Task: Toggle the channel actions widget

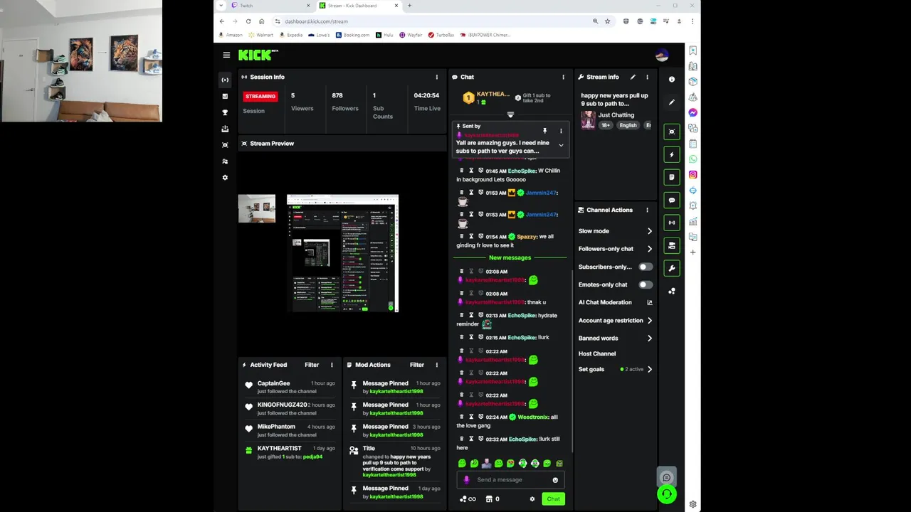Action: 672,245
